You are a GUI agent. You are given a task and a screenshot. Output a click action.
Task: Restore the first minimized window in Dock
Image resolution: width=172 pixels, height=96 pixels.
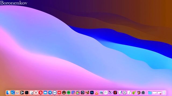pyautogui.click(x=155, y=93)
